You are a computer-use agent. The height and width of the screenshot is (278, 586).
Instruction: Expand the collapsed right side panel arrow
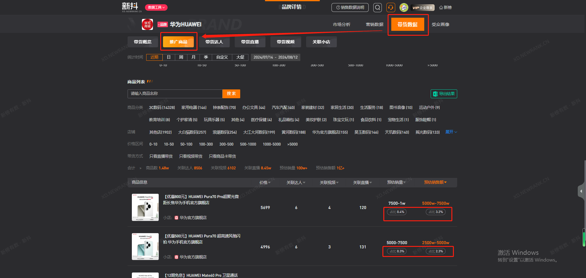pos(581,191)
